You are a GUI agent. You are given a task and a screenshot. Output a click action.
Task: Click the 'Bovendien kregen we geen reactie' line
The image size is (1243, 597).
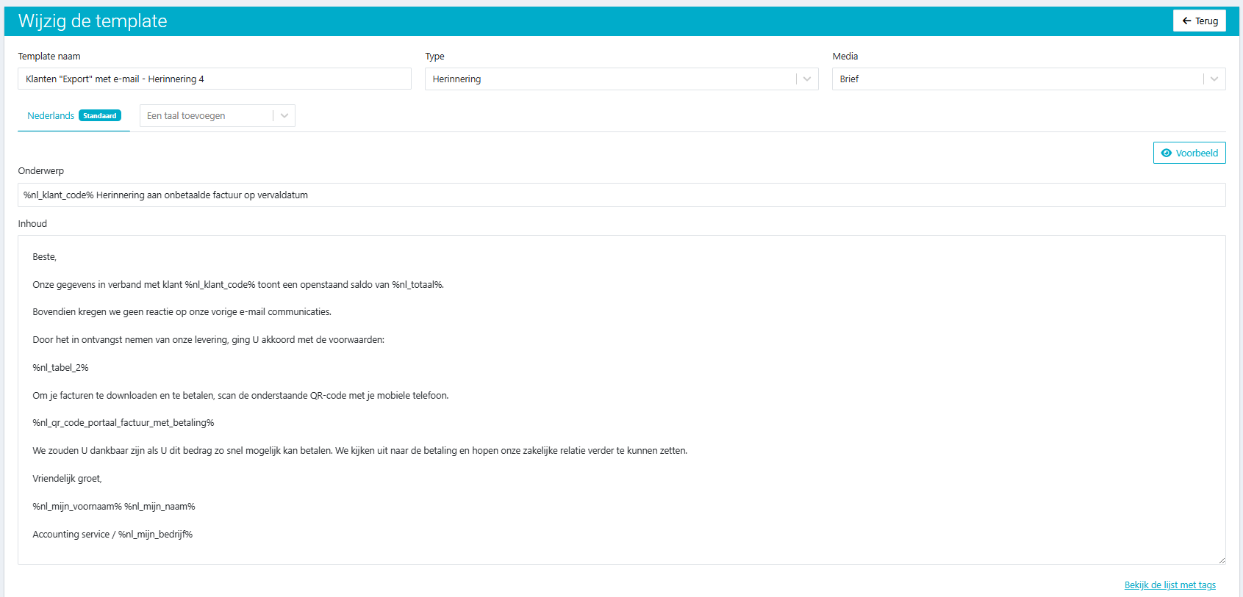[182, 311]
